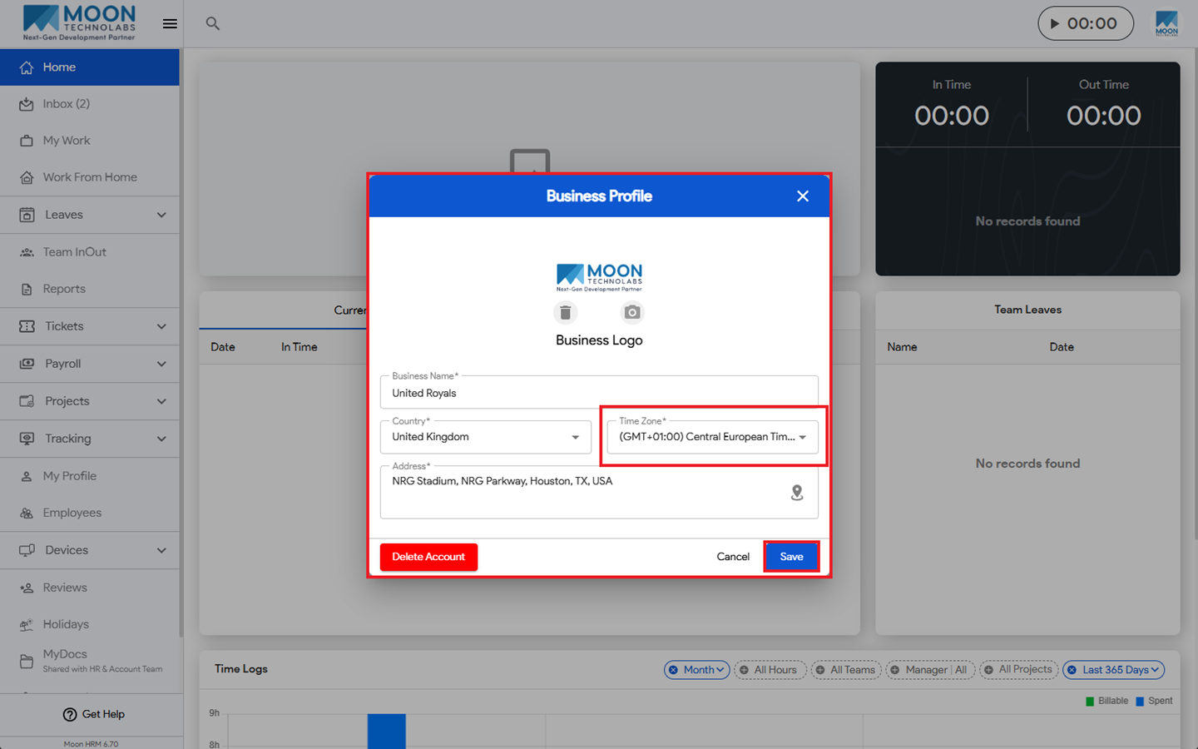Click the Projects icon
The height and width of the screenshot is (749, 1198).
click(x=27, y=401)
